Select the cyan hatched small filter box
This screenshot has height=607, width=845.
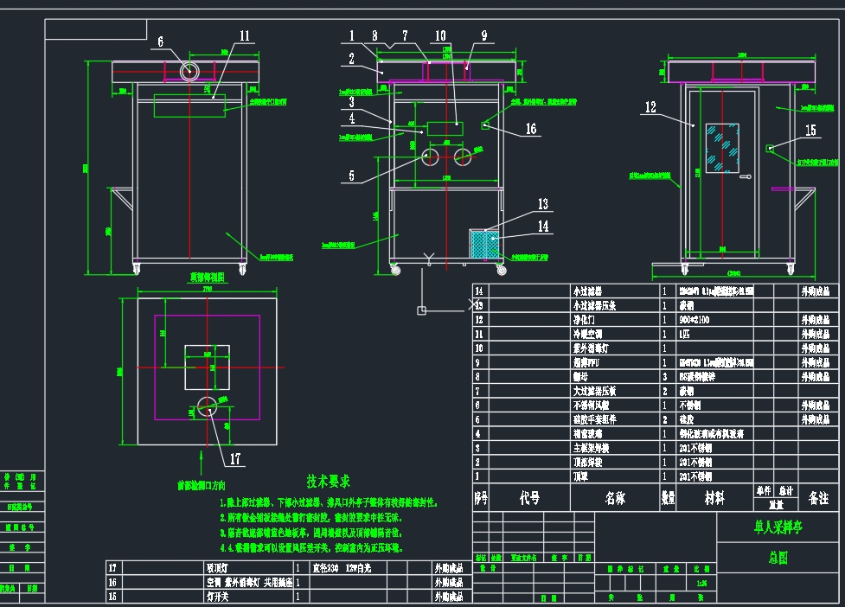click(484, 245)
